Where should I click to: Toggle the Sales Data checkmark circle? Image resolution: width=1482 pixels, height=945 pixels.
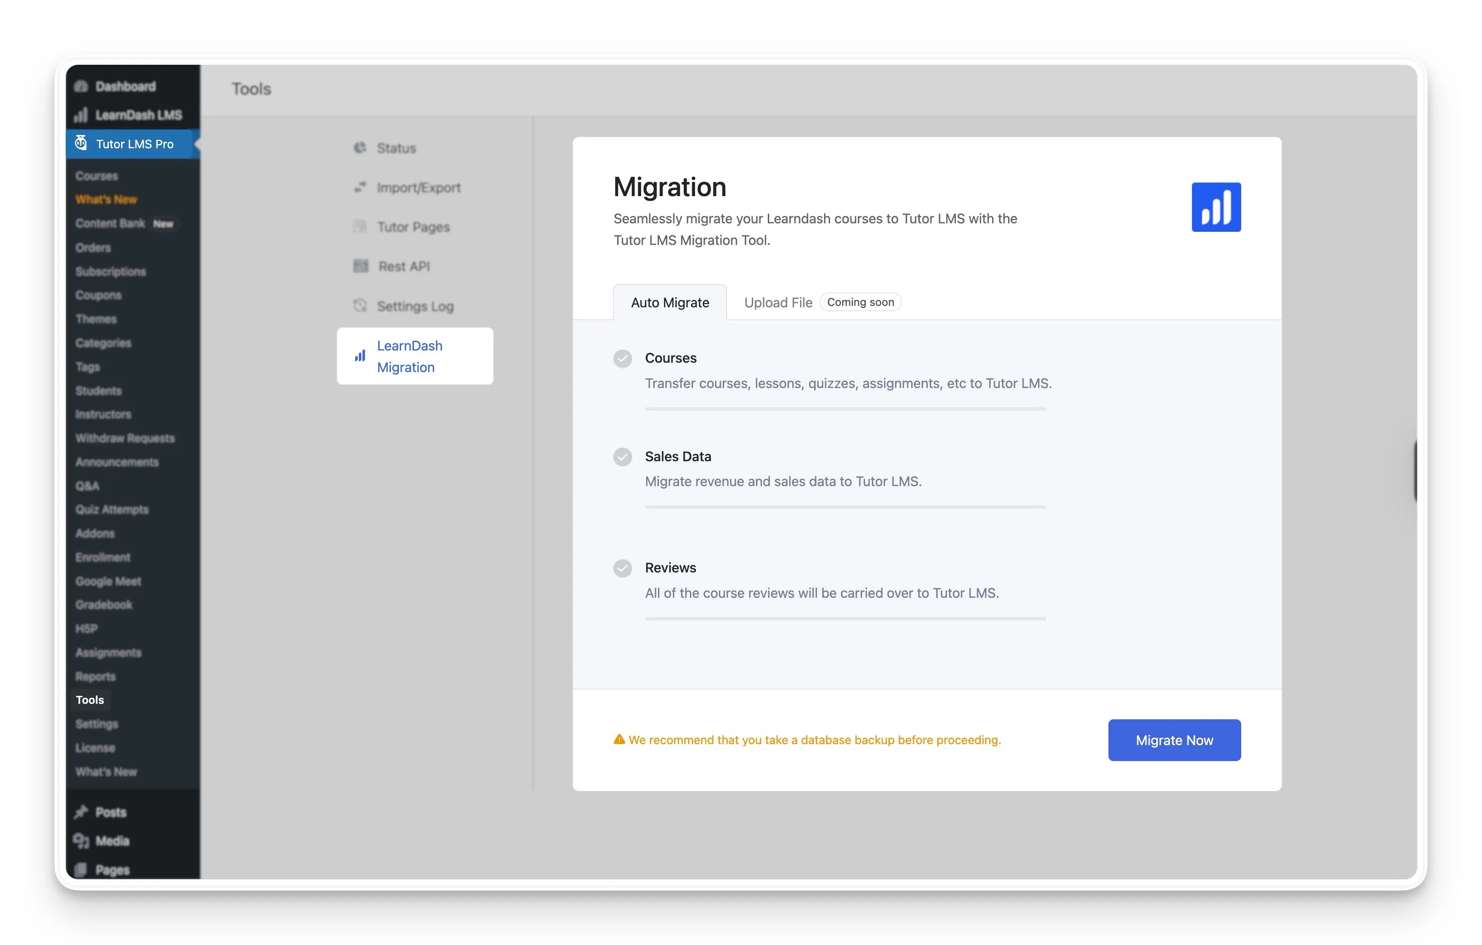click(x=623, y=457)
